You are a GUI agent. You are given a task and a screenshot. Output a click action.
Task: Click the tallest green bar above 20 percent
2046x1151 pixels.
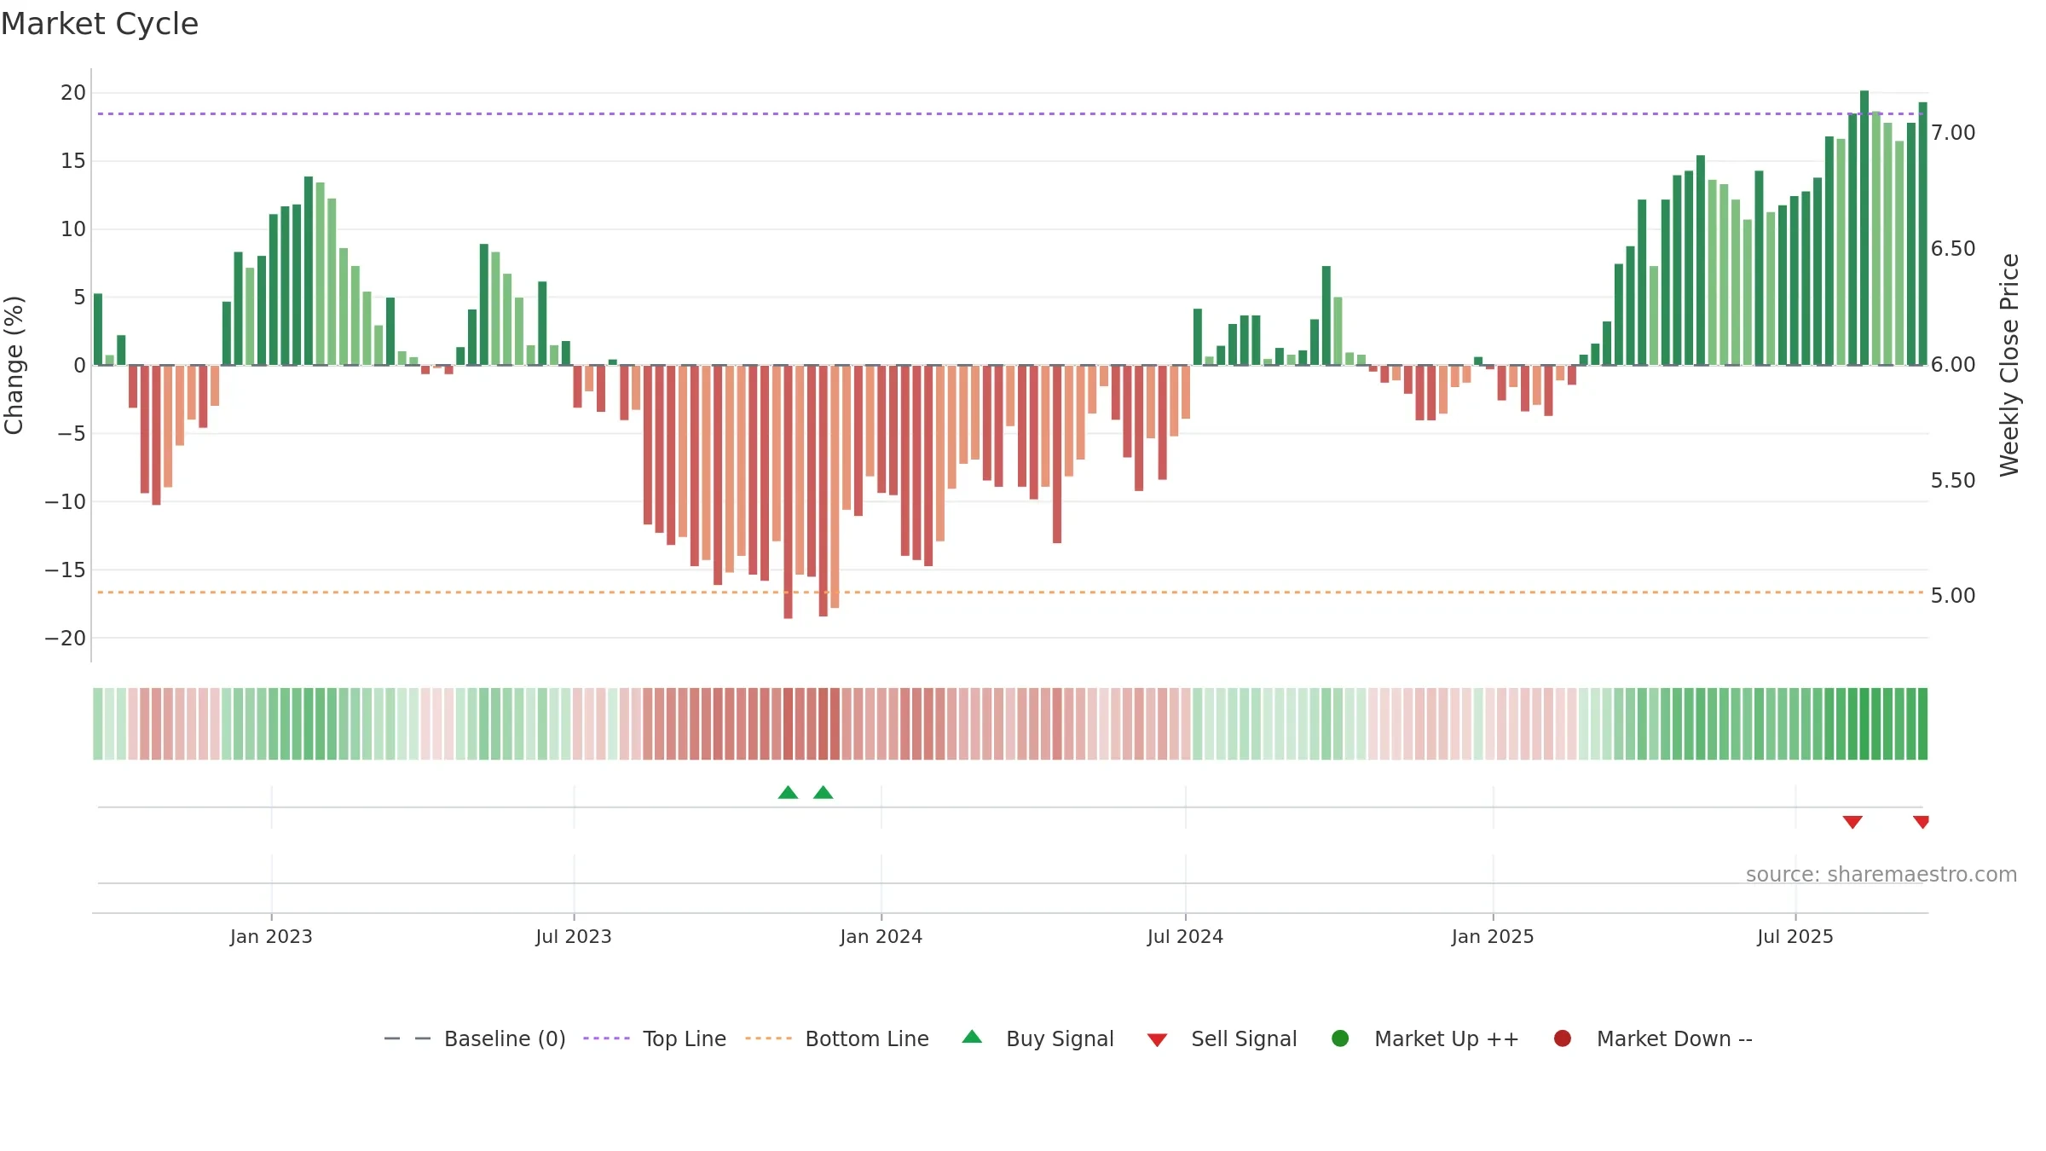click(x=1864, y=228)
